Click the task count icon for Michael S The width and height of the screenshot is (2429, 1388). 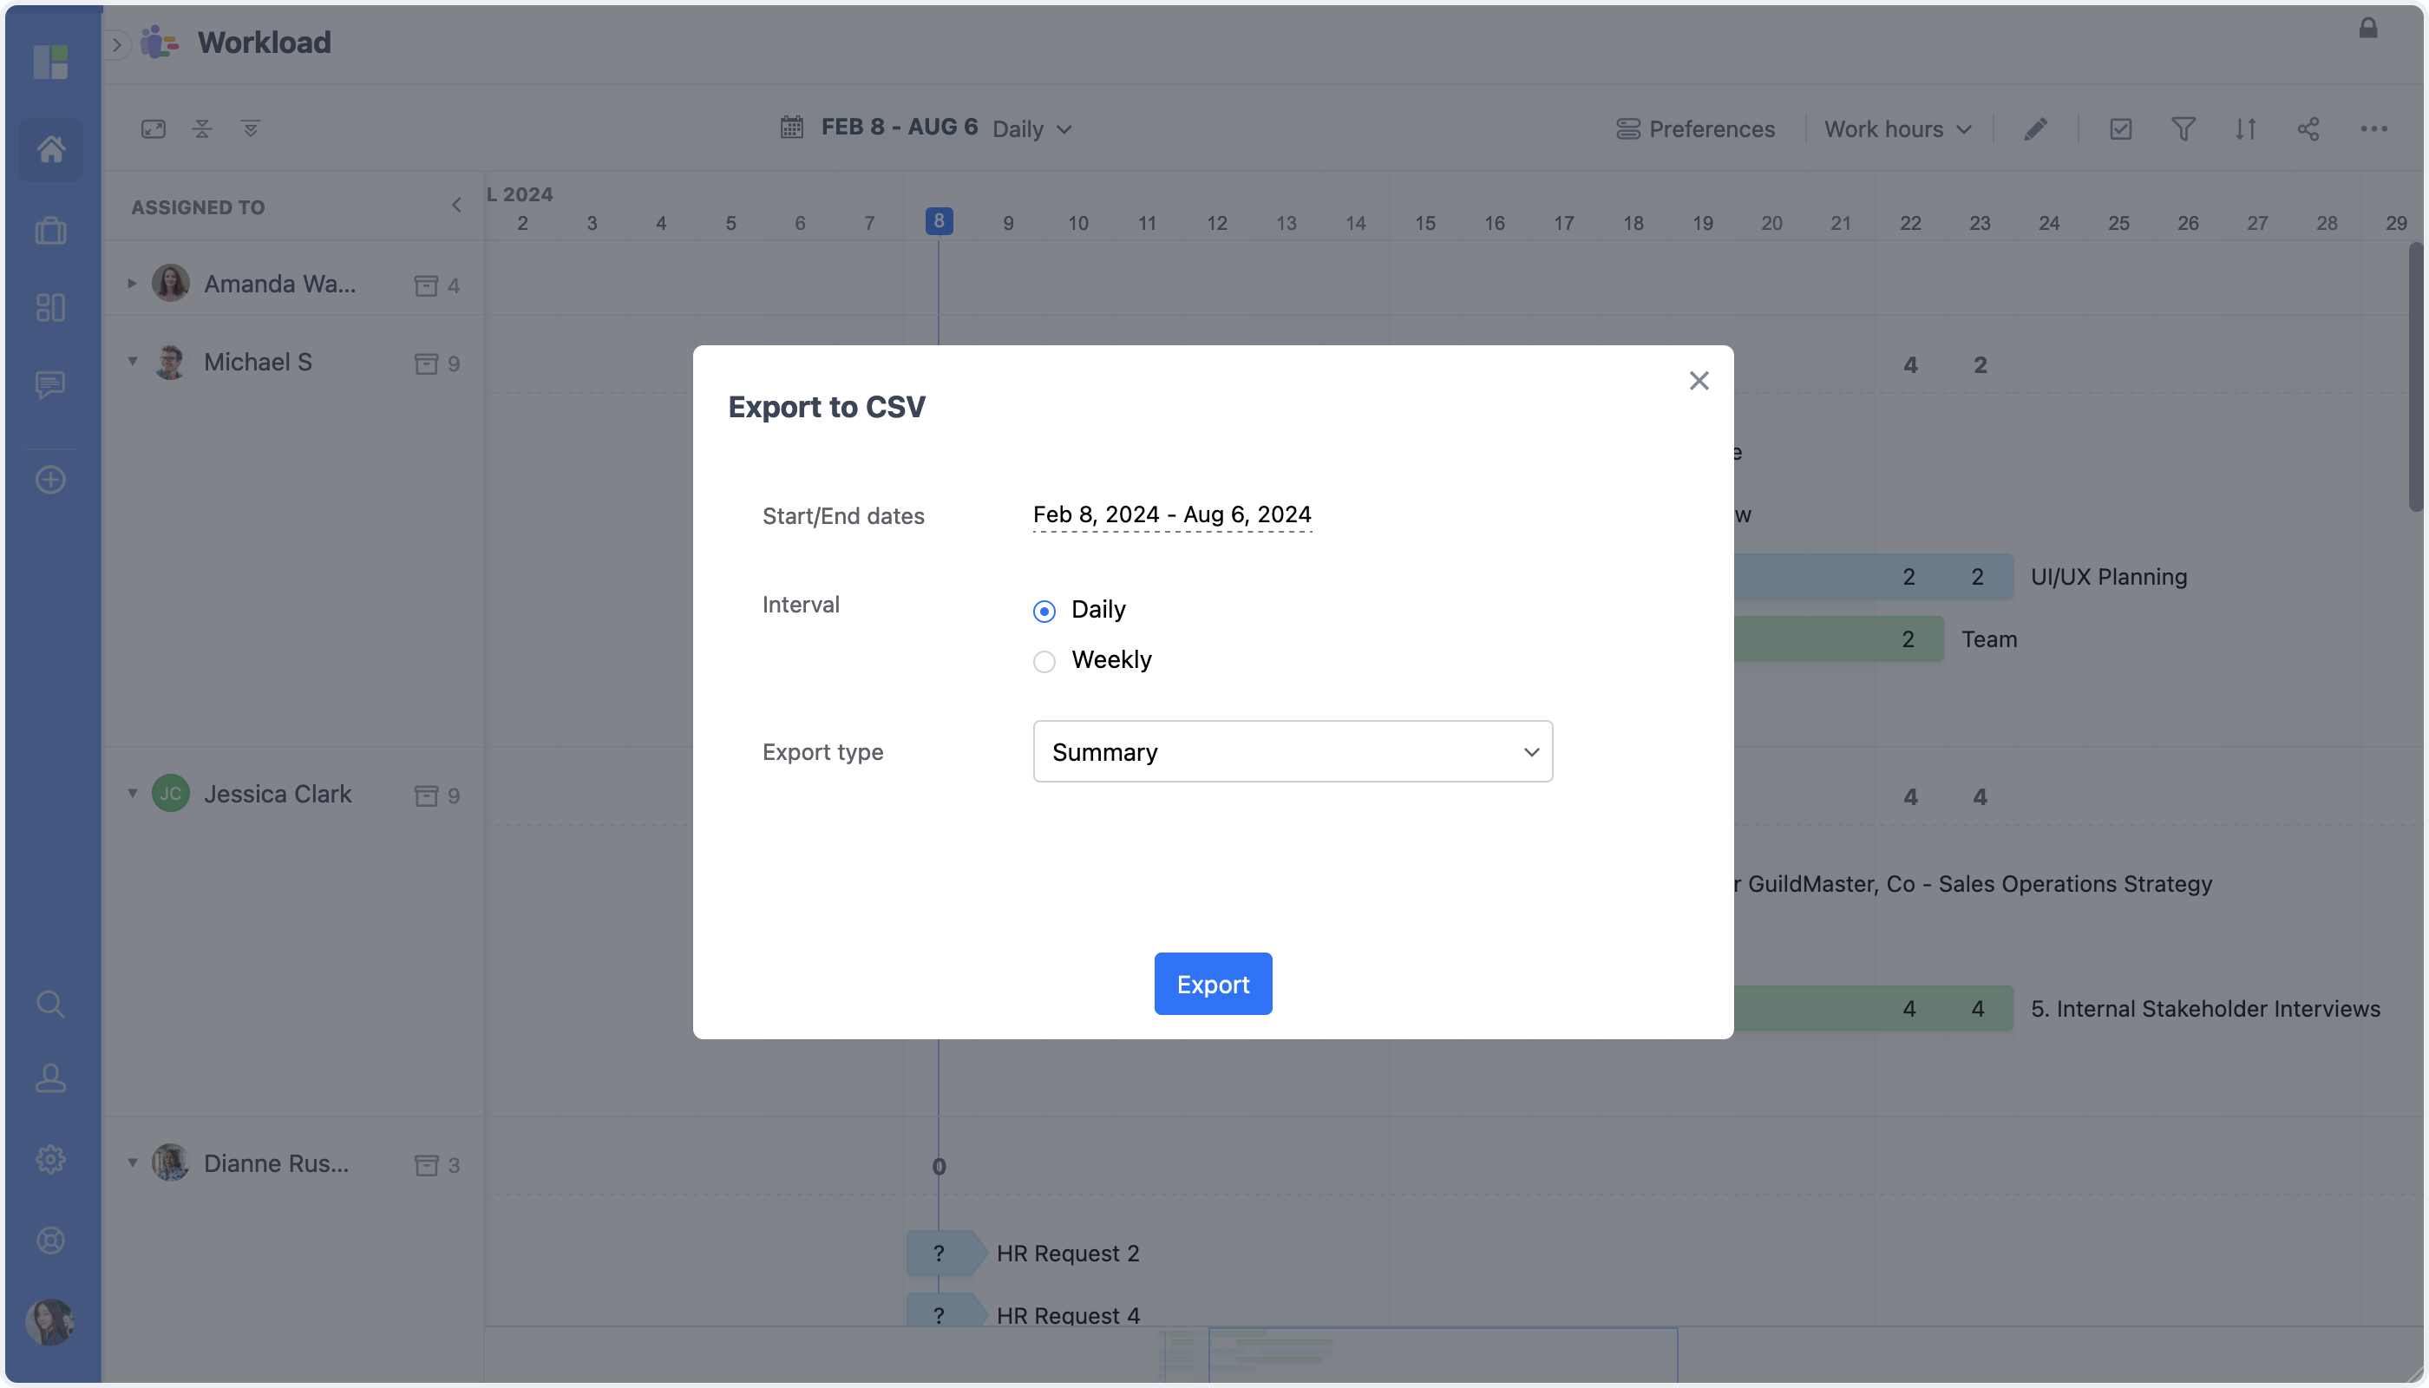coord(426,364)
